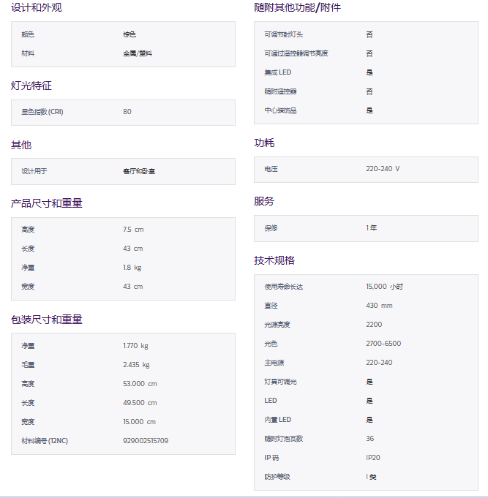This screenshot has height=498, width=488.
Task: Select the 光源亮度 label
Action: coord(277,325)
